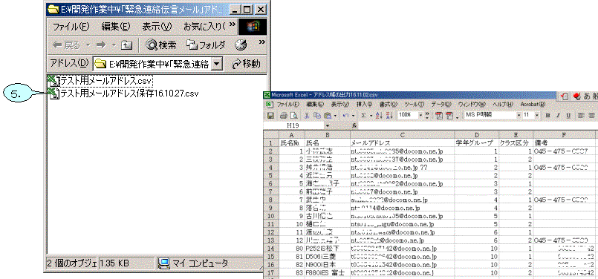Sort ascending with the A-Z icon
This screenshot has width=598, height=279.
[379, 115]
